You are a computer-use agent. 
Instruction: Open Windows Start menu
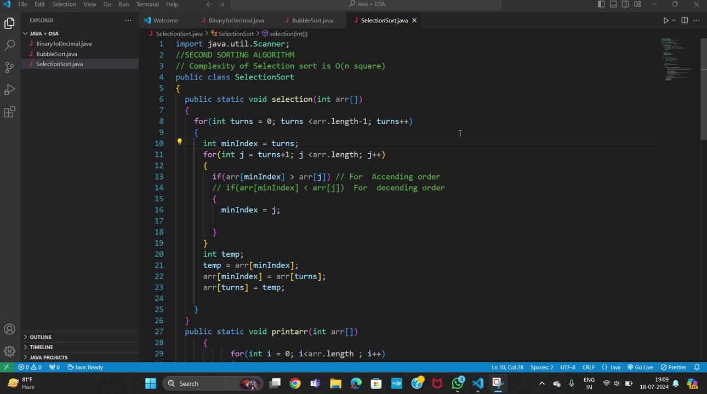point(151,383)
